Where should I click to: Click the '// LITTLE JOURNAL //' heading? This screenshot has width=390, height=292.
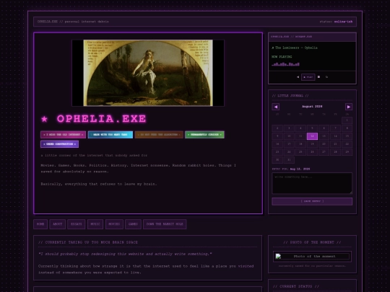click(290, 96)
